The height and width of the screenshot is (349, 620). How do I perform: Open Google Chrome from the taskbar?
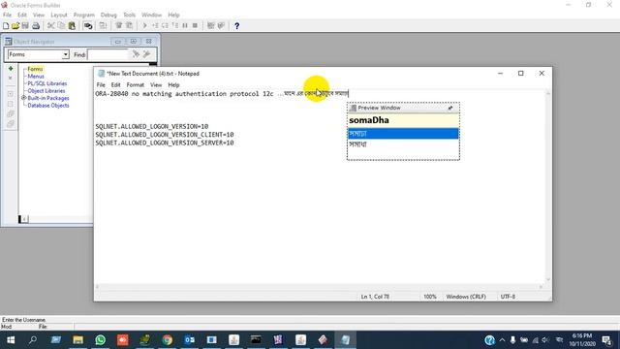(x=167, y=340)
